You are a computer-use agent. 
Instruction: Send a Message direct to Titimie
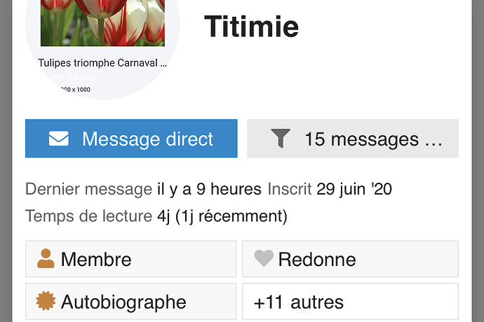[x=131, y=139]
